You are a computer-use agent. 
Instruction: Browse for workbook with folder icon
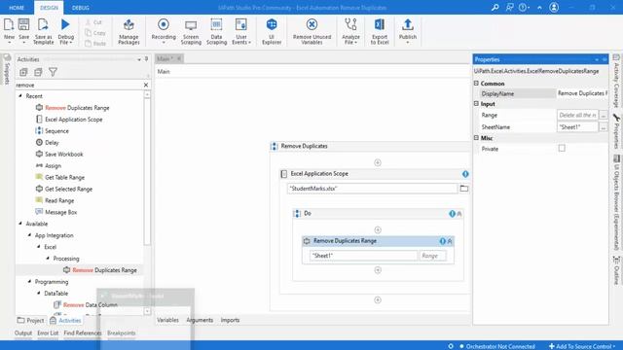463,189
